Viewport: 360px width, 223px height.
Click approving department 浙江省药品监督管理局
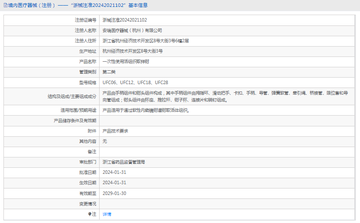124,162
